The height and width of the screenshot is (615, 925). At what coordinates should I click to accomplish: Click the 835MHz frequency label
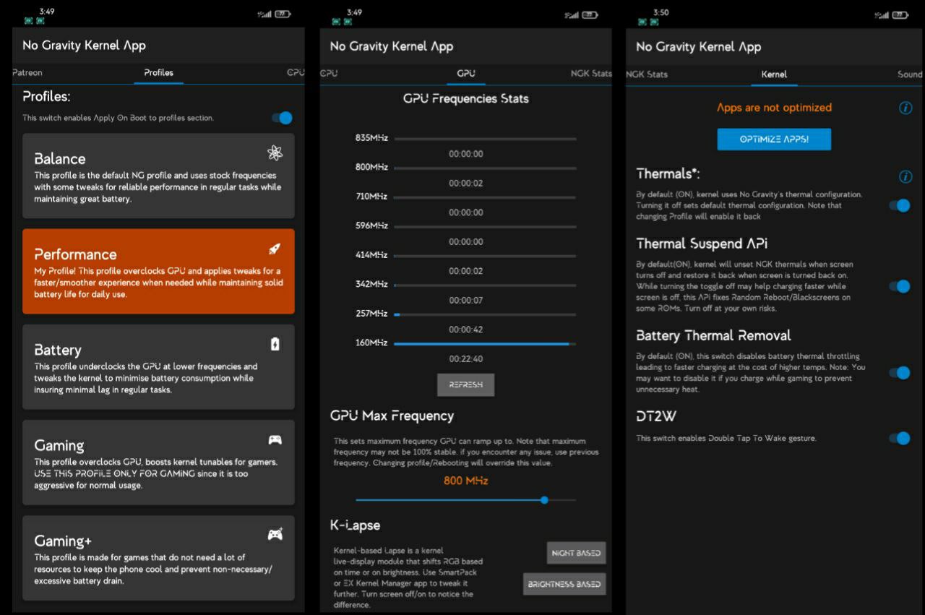tap(371, 137)
